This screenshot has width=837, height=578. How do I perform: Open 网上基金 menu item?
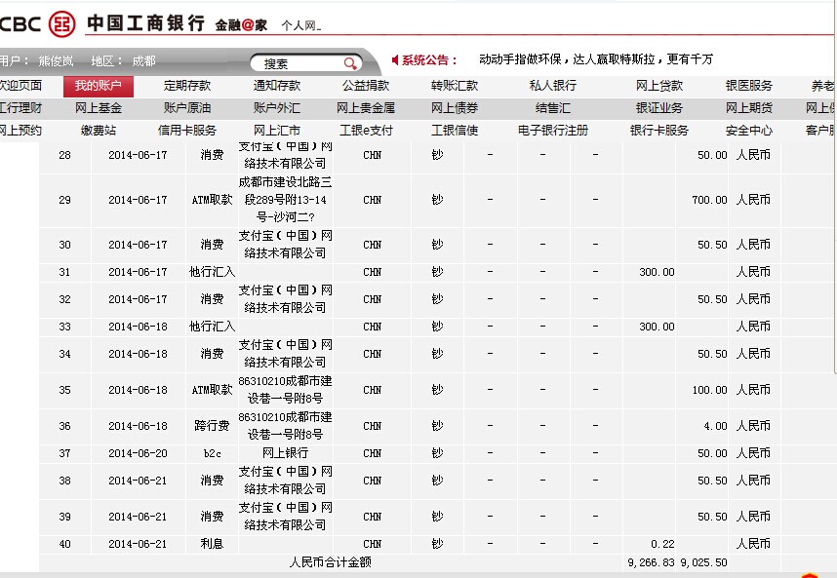pos(99,108)
